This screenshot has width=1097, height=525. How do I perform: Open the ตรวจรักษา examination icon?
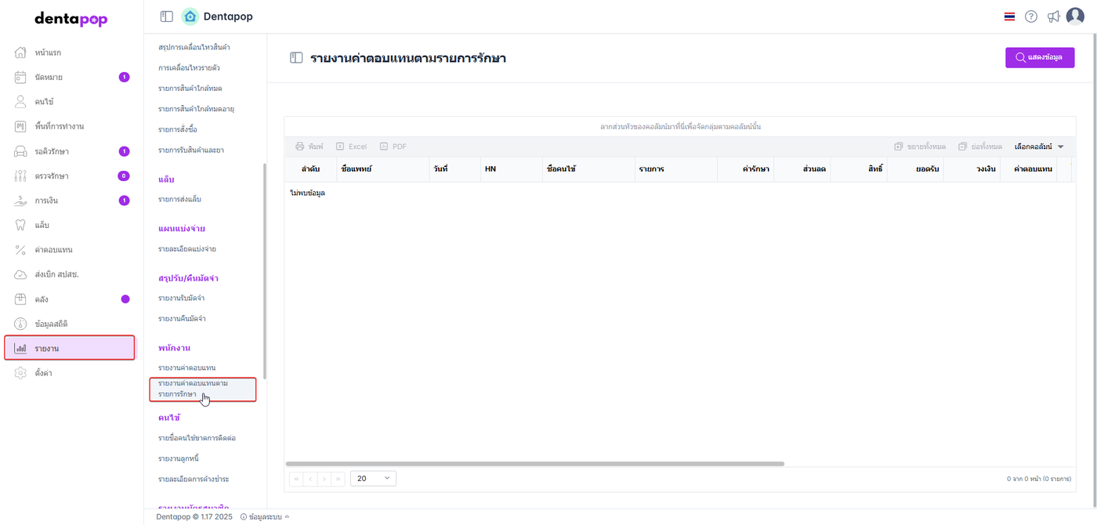(21, 176)
